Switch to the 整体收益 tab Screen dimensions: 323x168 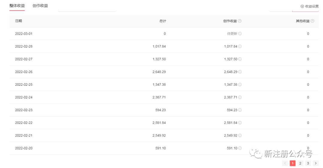tap(17, 6)
